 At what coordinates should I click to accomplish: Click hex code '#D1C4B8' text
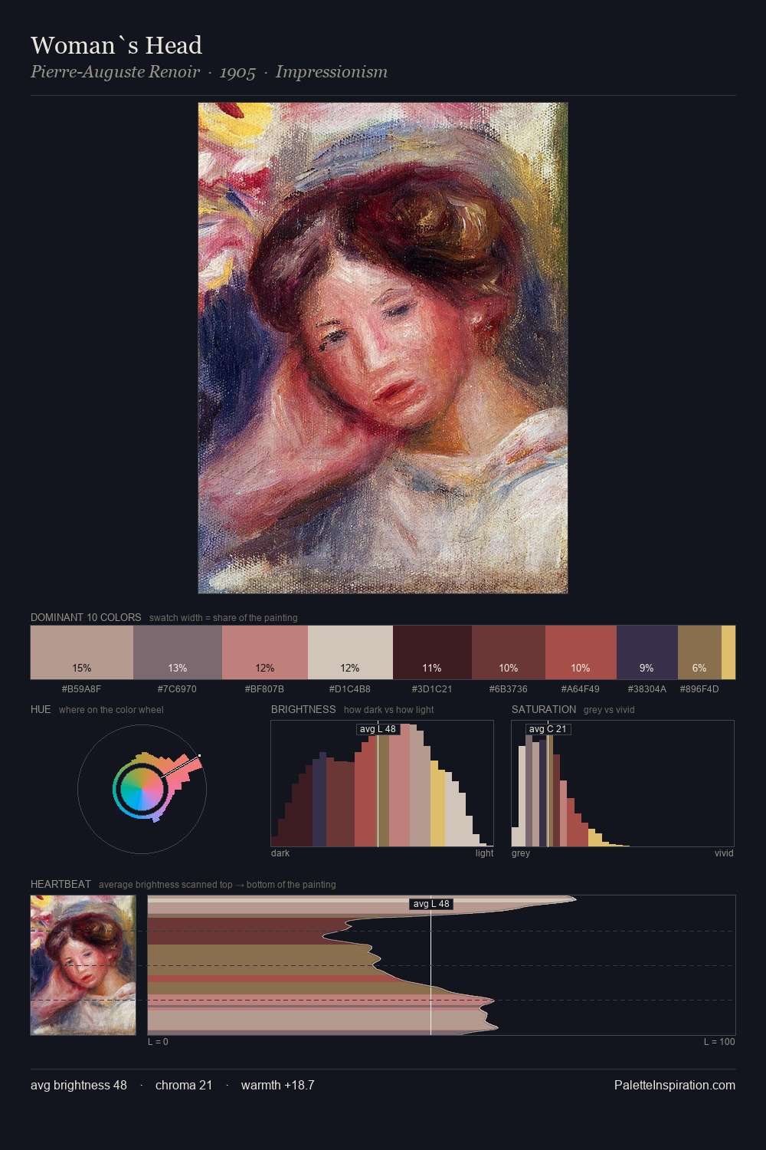pos(350,689)
